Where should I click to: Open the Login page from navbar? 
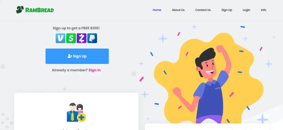(x=246, y=10)
